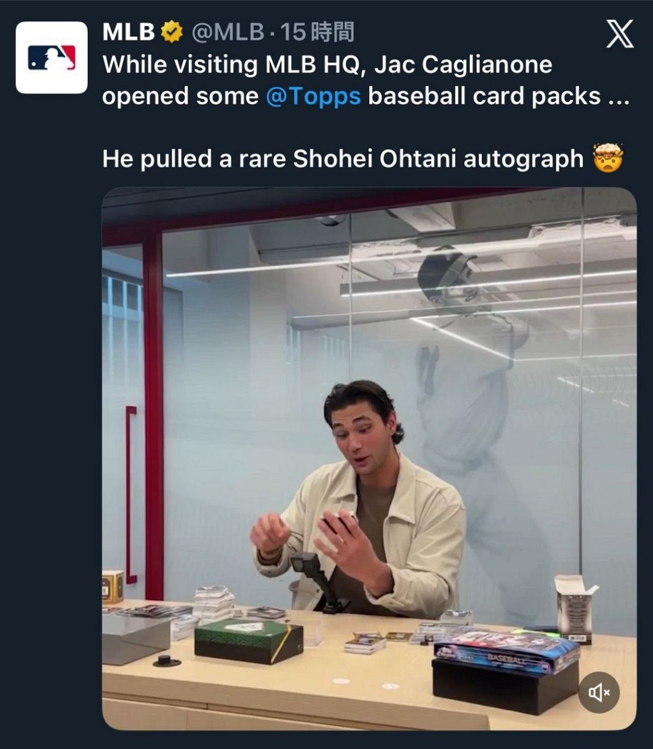Viewport: 653px width, 749px height.
Task: Click the gold verified badge beside MLB
Action: 172,32
